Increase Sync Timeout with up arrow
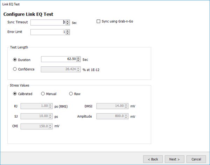Image resolution: width=210 pixels, height=165 pixels. [x=68, y=21]
